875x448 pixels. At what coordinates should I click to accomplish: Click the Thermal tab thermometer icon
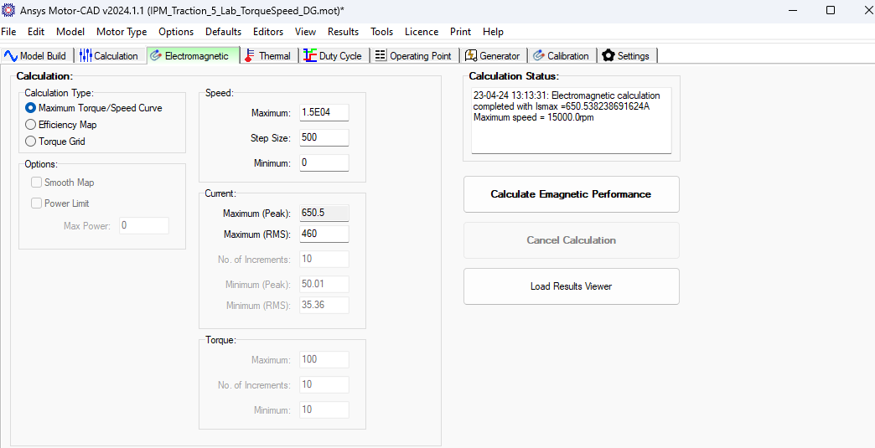[x=250, y=56]
